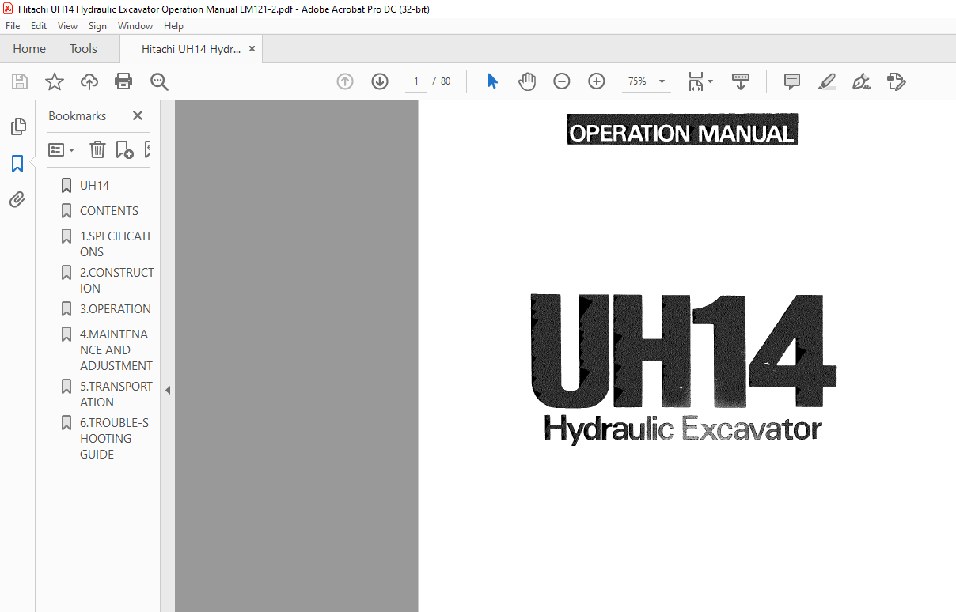The width and height of the screenshot is (956, 612).
Task: Click the large UH14 logo on page
Action: coord(683,350)
